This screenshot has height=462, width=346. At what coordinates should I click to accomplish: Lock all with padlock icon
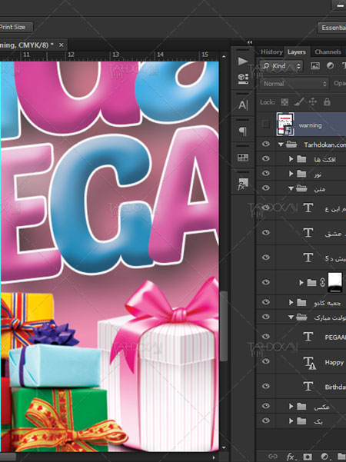(327, 102)
